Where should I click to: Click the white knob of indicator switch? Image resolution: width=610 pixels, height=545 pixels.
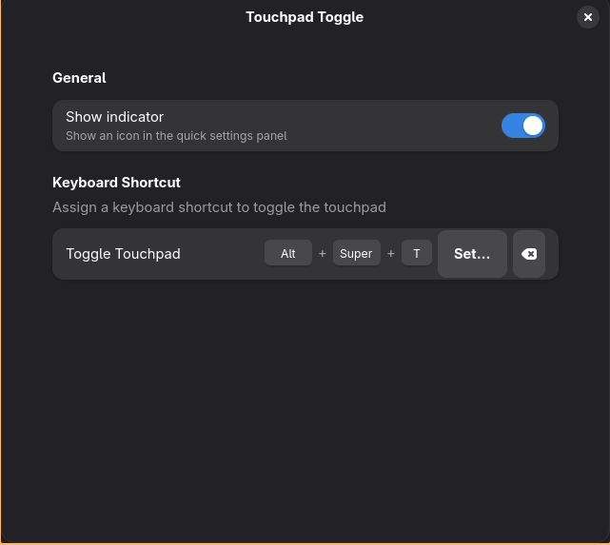[x=533, y=126]
